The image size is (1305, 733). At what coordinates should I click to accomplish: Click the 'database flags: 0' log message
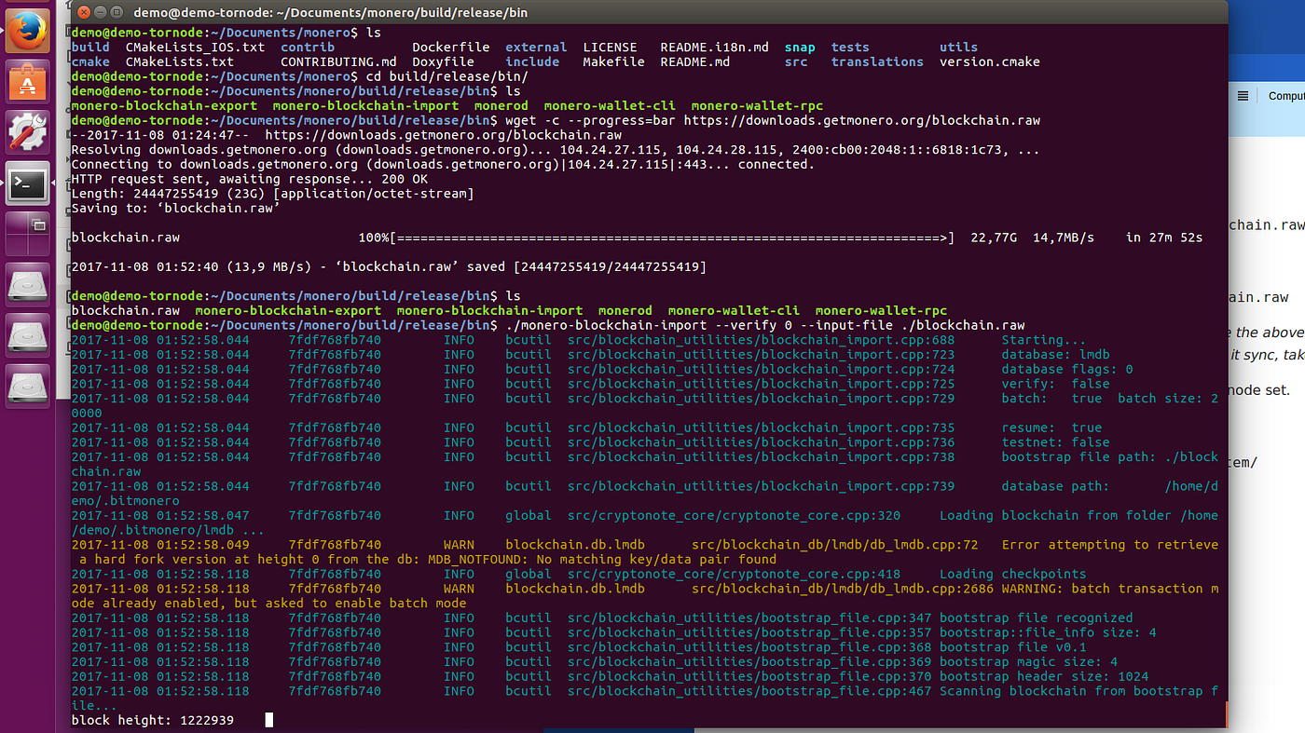click(x=1067, y=369)
